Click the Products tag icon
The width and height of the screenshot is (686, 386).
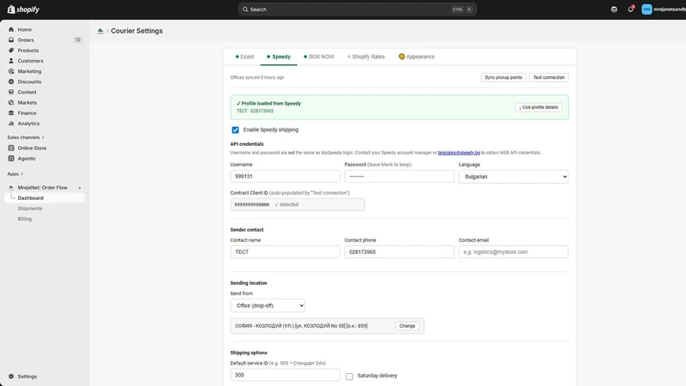tap(11, 51)
